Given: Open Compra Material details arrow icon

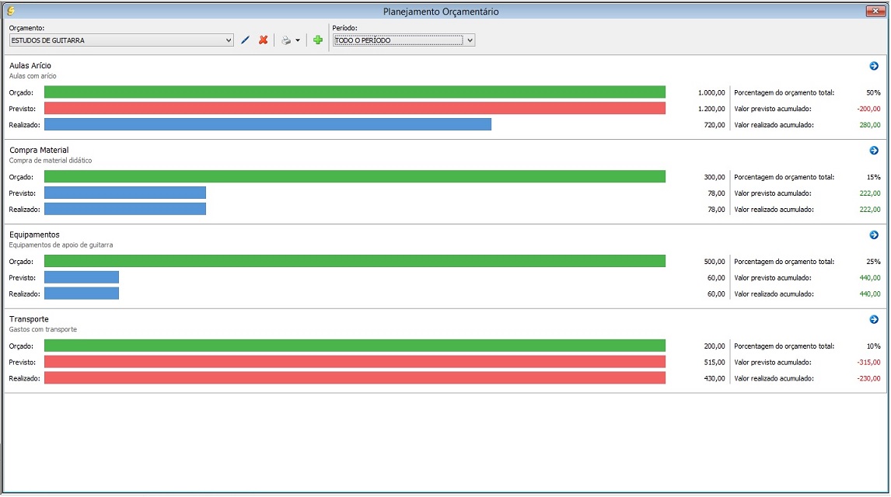Looking at the screenshot, I should click(874, 151).
